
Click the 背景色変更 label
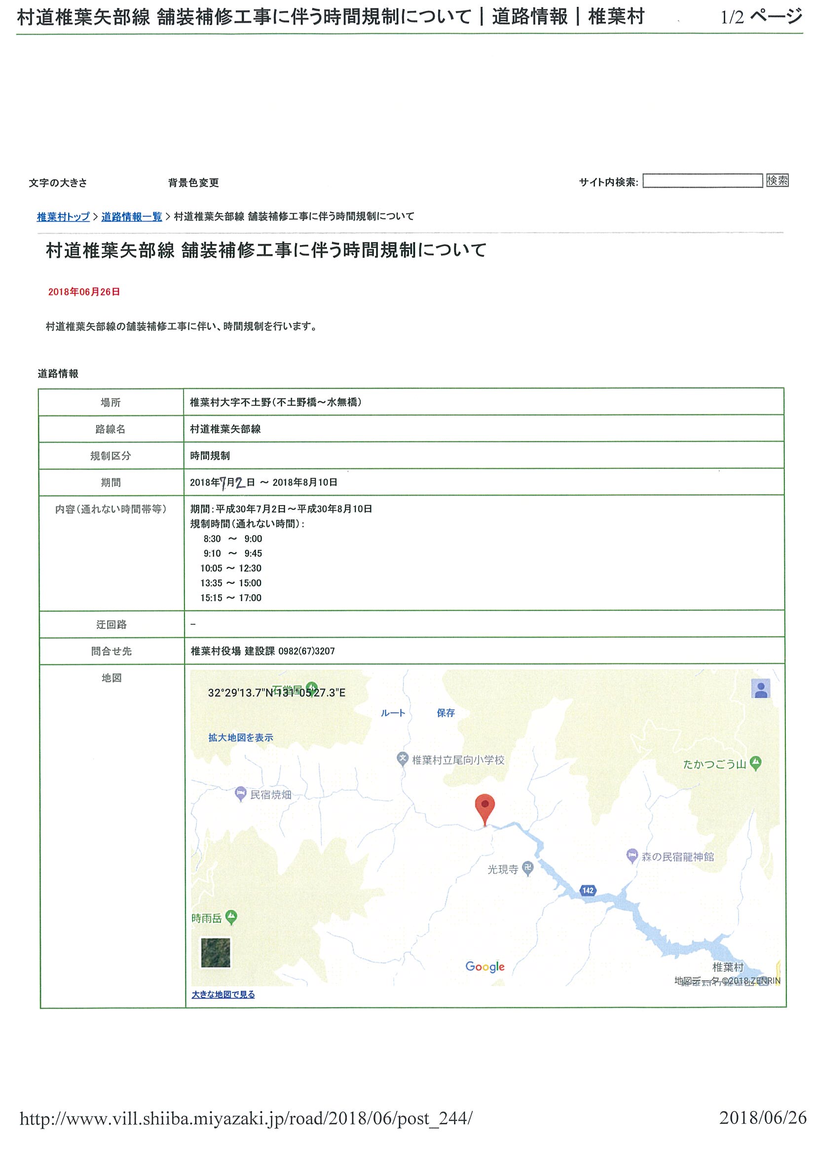click(x=193, y=183)
